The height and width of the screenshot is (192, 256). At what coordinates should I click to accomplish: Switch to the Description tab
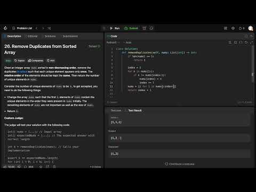(x=12, y=36)
